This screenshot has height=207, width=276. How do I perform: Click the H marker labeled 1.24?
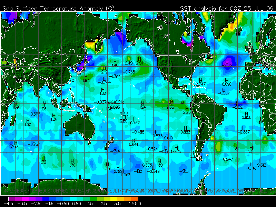142,103
